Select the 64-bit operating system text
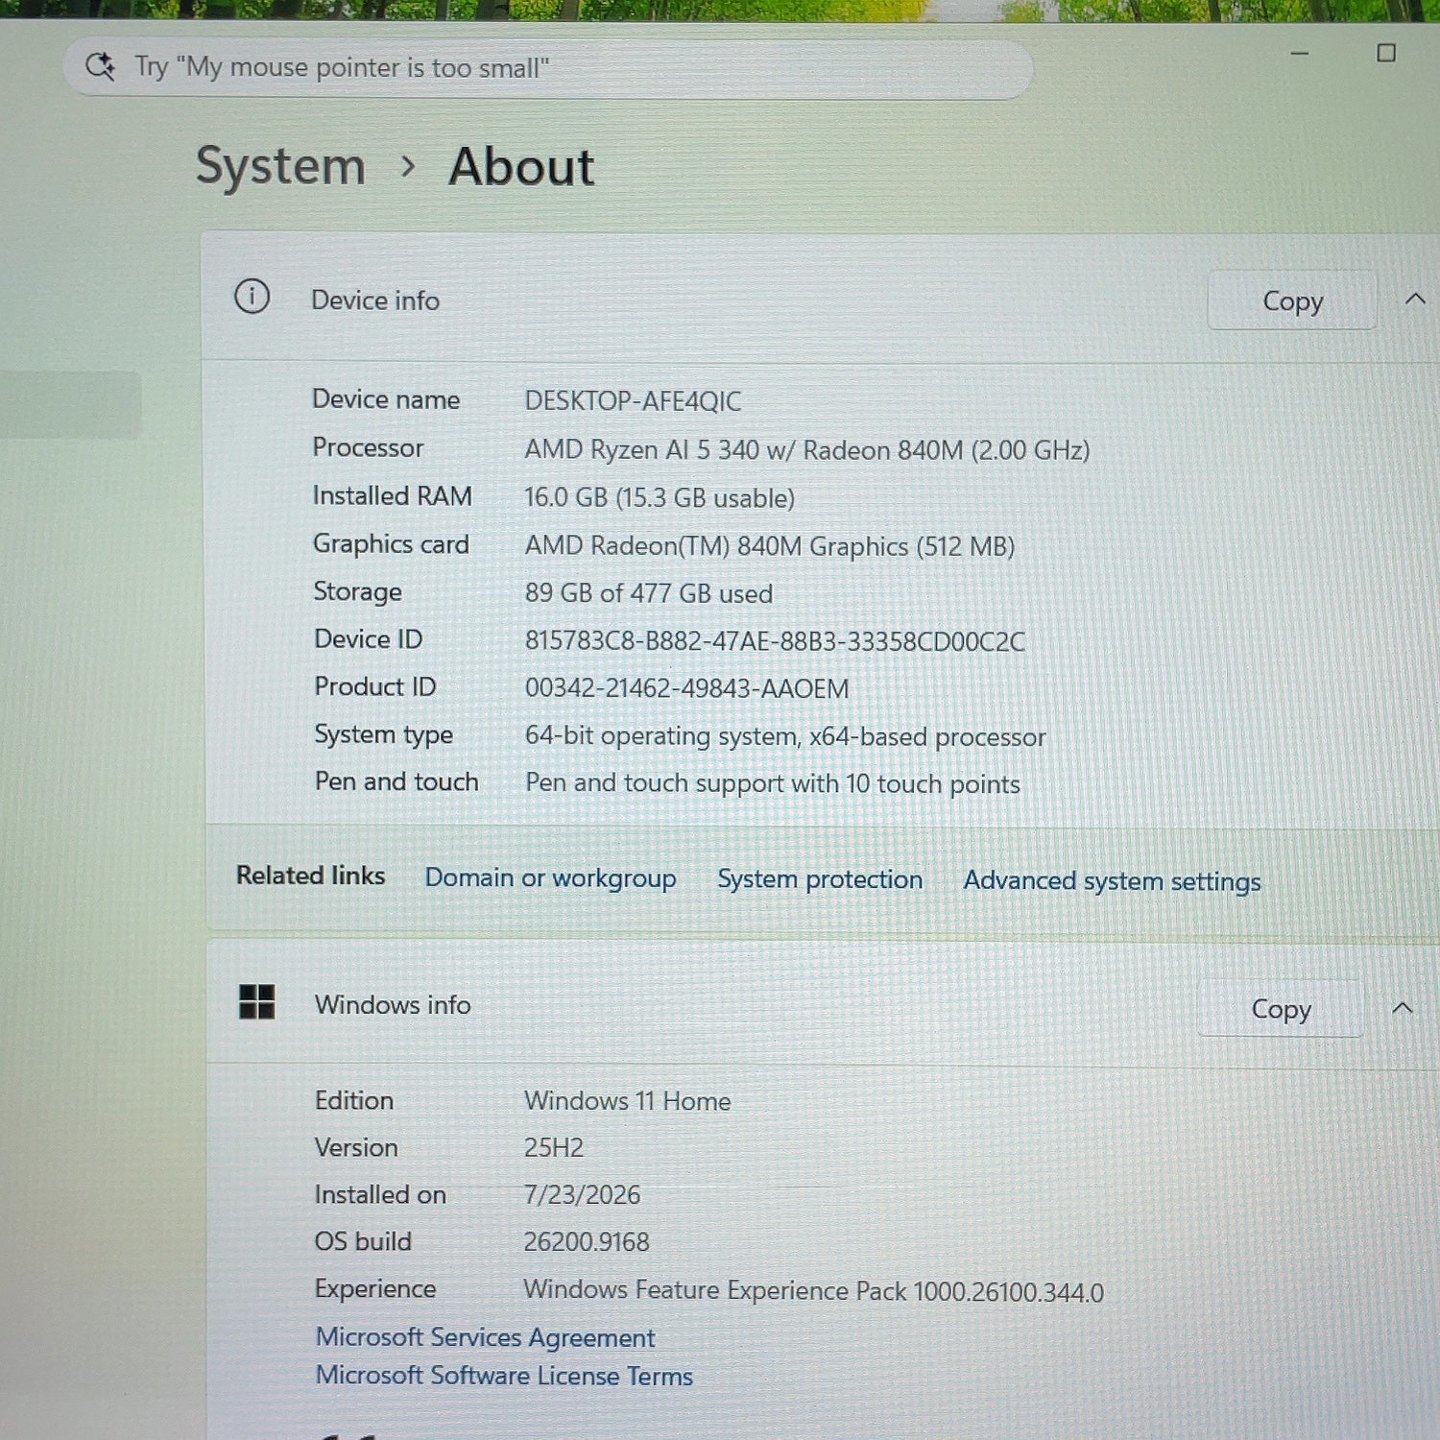Viewport: 1440px width, 1440px height. (x=784, y=736)
